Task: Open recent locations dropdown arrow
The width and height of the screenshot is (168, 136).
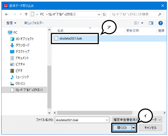Action: 21,14
